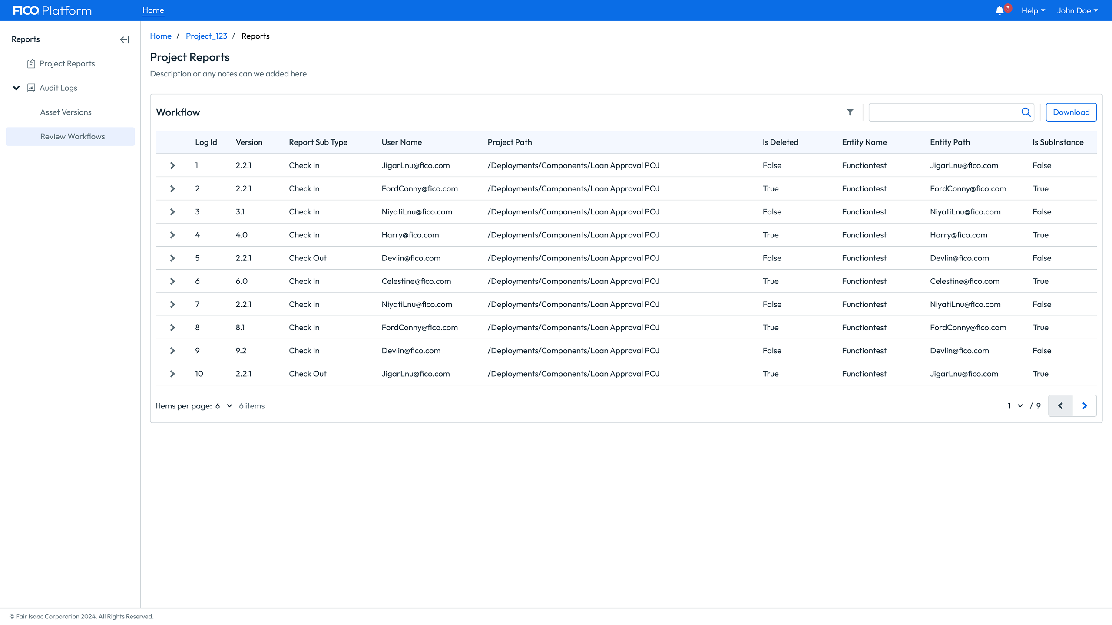This screenshot has height=625, width=1112.
Task: Click the Is Deleted column header
Action: click(780, 142)
